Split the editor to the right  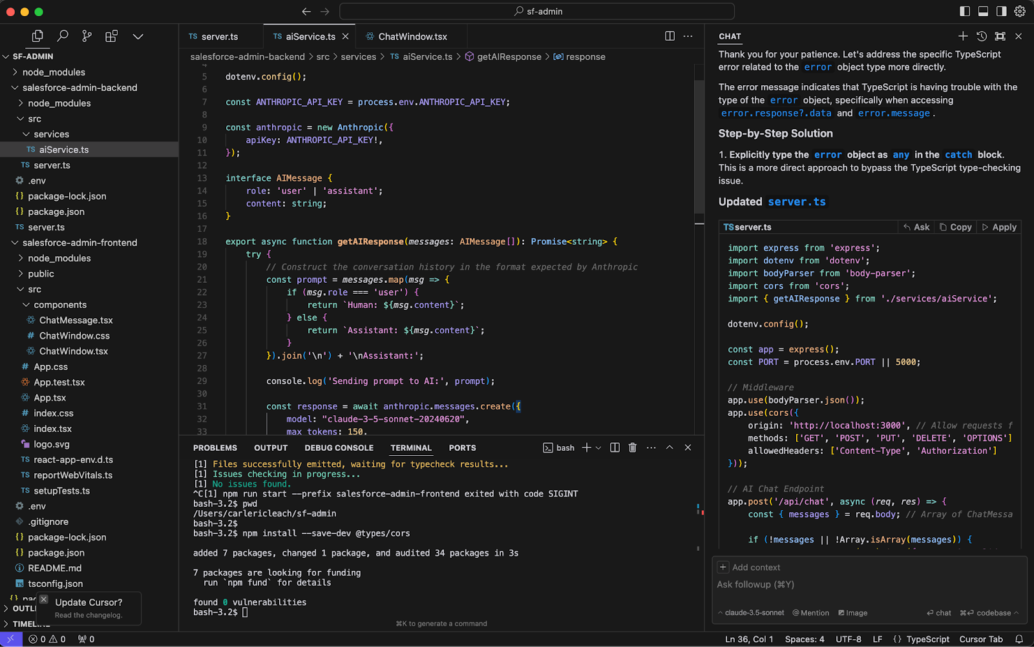[670, 36]
